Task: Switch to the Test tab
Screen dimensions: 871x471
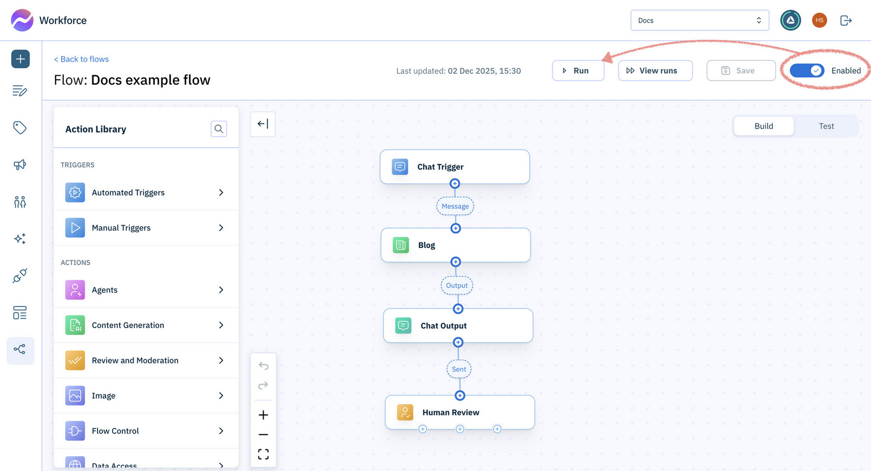Action: [826, 126]
